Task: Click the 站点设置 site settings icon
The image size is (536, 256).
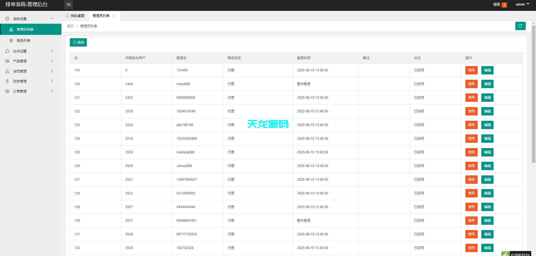Action: pyautogui.click(x=7, y=51)
